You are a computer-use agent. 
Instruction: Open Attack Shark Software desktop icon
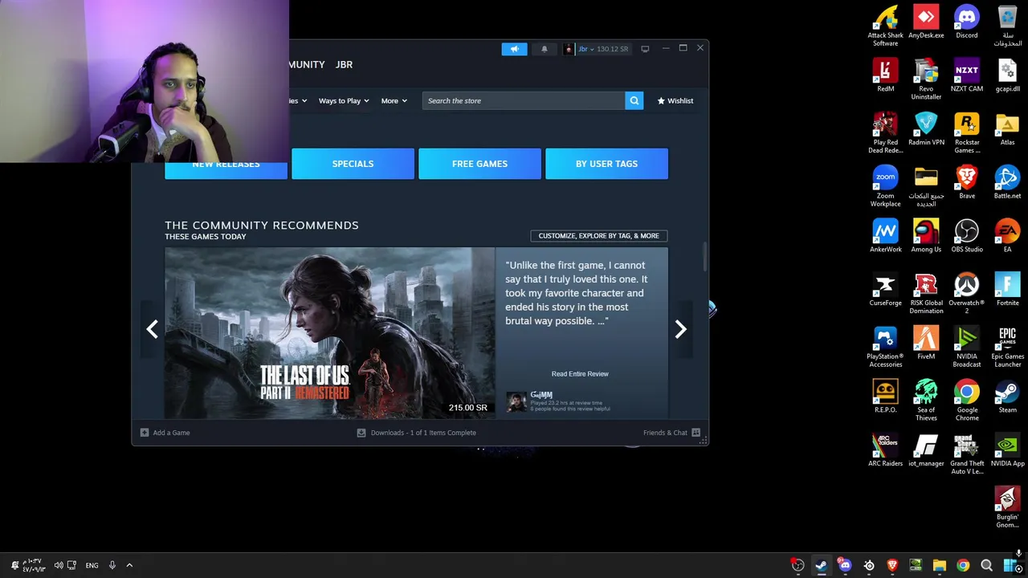885,26
